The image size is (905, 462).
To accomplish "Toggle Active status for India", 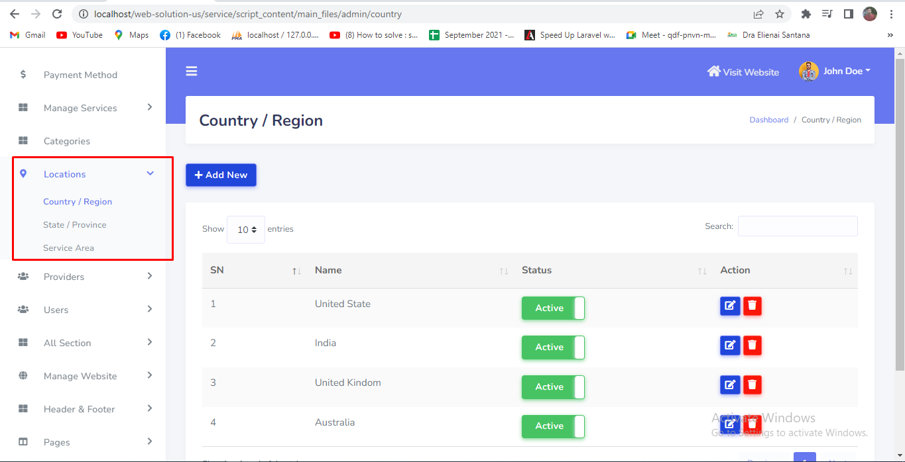I will [x=553, y=347].
